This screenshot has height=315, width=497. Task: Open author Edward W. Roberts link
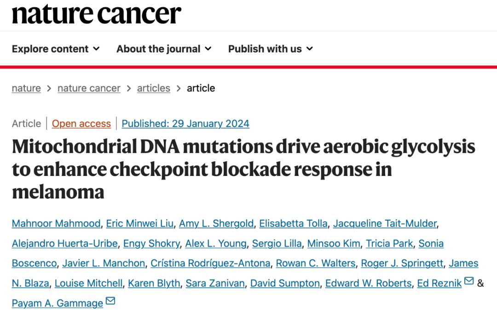(368, 283)
